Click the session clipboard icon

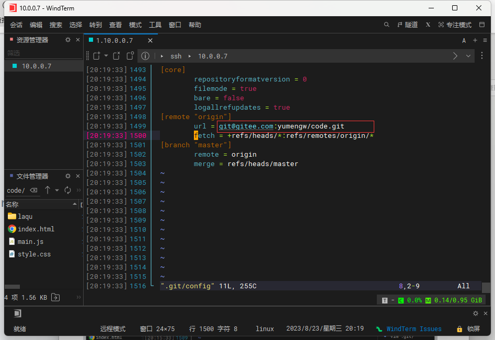pyautogui.click(x=130, y=56)
